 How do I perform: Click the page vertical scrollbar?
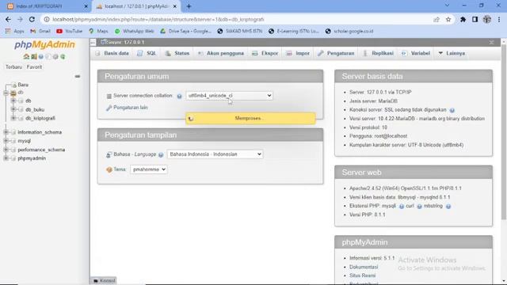[504, 132]
